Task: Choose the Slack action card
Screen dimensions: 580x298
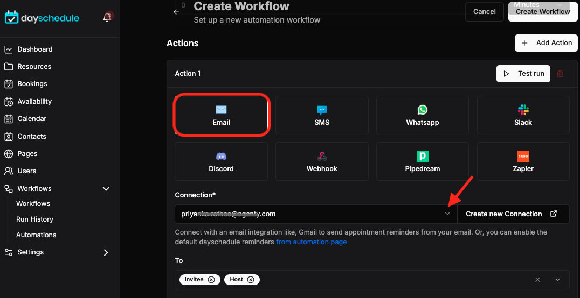Action: click(523, 115)
